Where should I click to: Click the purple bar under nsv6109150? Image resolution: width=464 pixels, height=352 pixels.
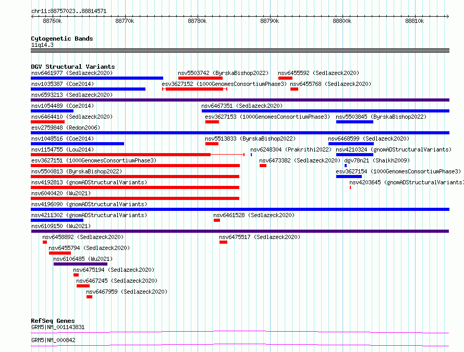point(240,231)
